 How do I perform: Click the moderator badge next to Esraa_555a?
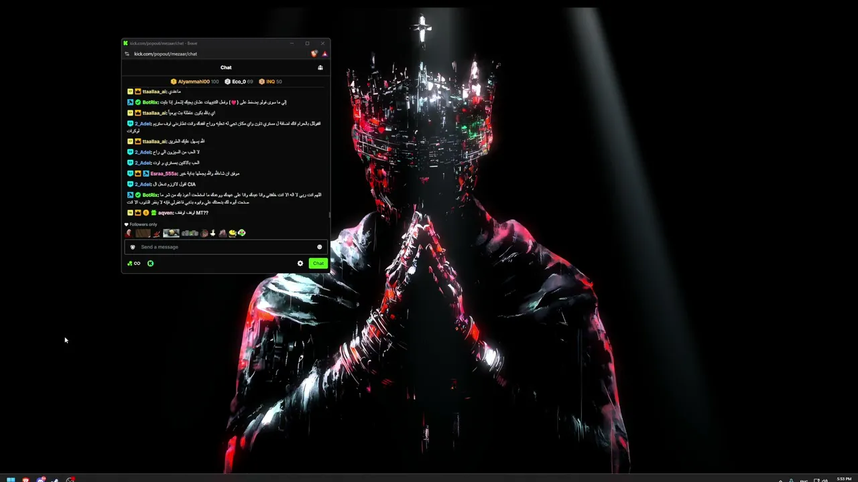tap(145, 173)
